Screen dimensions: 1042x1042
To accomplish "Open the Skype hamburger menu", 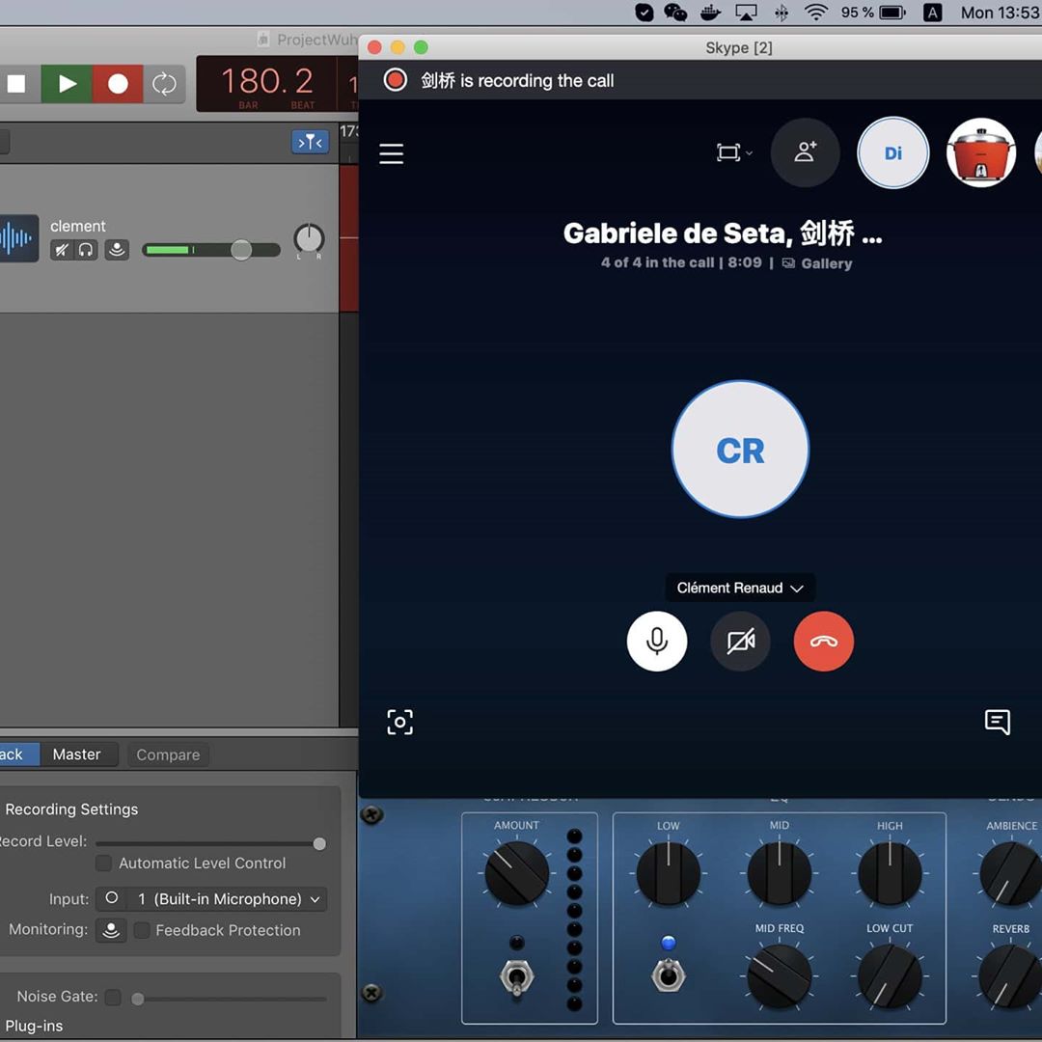I will pos(392,154).
